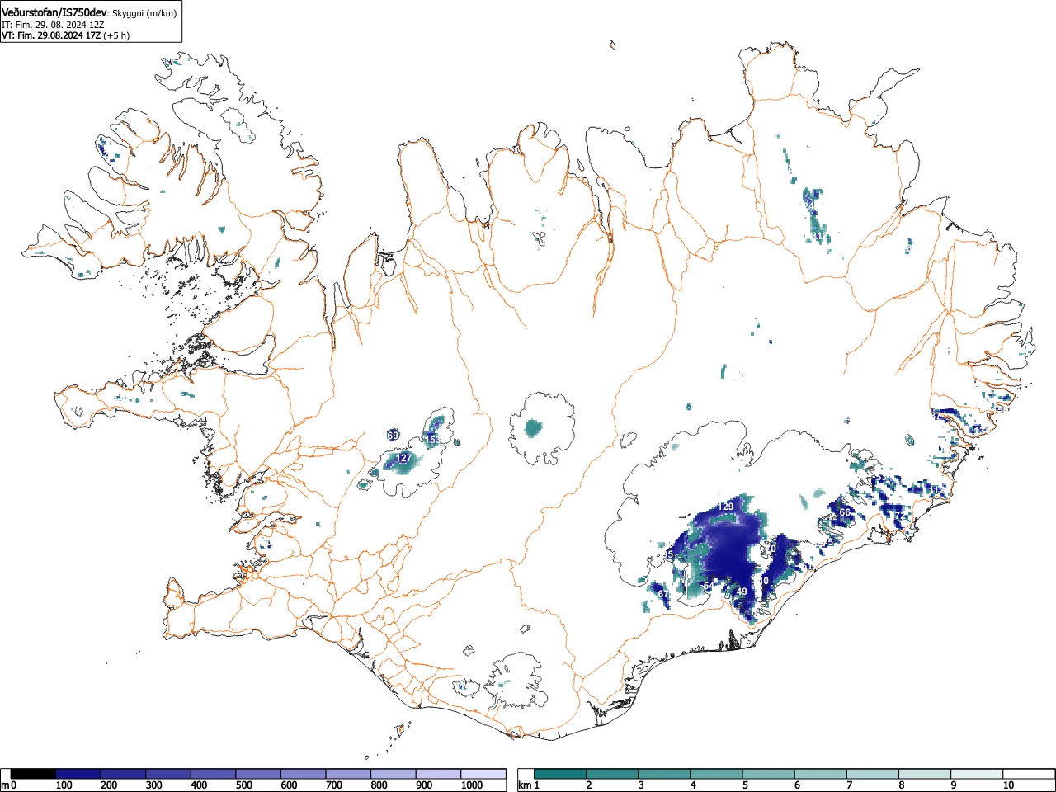Click the 9–10 km lightest legend swatch
1056x792 pixels.
[x=976, y=774]
